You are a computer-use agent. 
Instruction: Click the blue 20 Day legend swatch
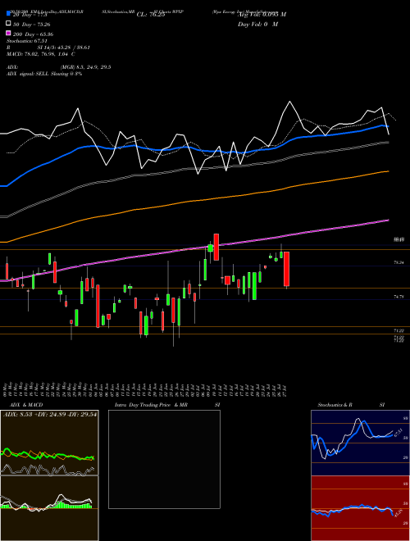[x=9, y=14]
